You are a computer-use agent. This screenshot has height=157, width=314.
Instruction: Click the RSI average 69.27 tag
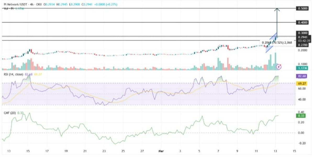point(302,83)
